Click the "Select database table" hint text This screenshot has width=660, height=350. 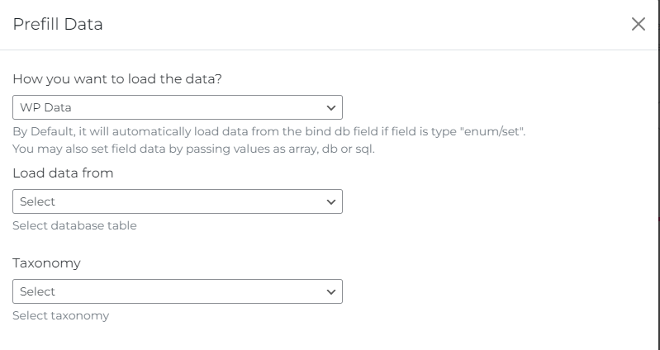[74, 225]
